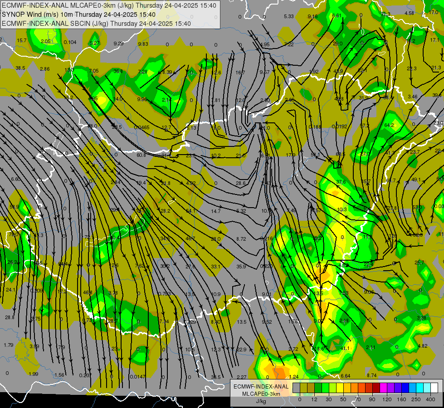This screenshot has height=408, width=444.
Task: Click the white swatch at legend end
Action: [x=434, y=388]
